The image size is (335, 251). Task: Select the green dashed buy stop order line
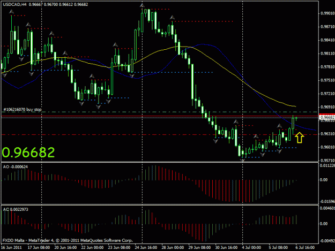159,112
